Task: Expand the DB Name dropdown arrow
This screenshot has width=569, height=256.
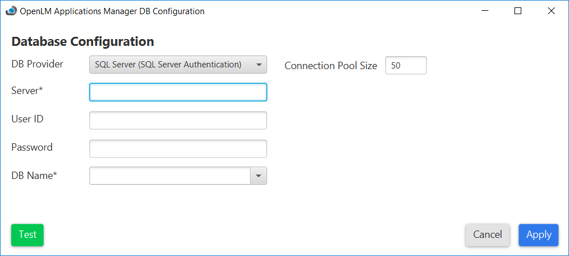Action: click(258, 176)
